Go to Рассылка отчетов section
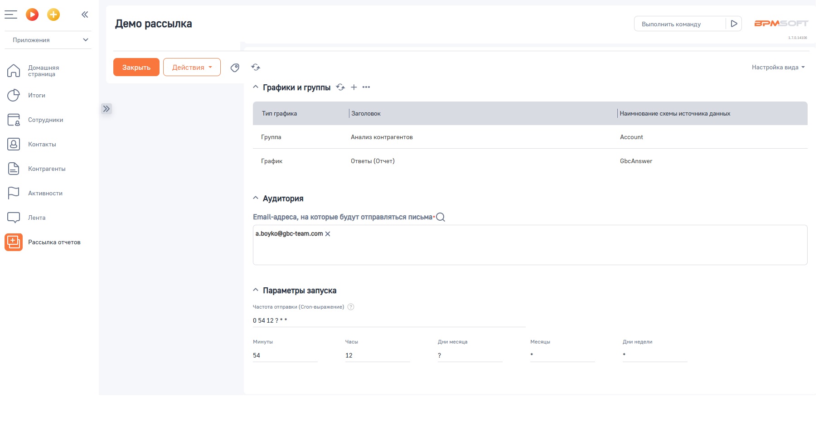Viewport: 838px width, 421px height. pyautogui.click(x=54, y=242)
